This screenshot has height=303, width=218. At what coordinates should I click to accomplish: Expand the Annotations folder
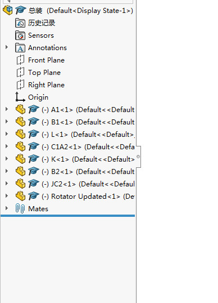(7, 47)
